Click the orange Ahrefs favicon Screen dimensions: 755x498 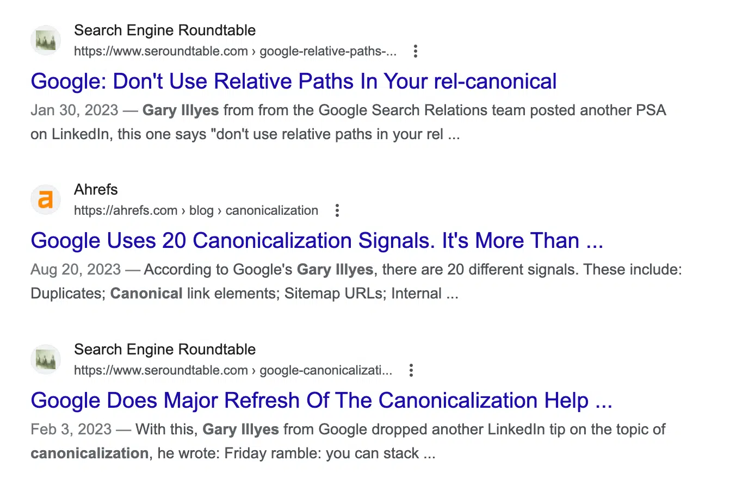(x=46, y=200)
